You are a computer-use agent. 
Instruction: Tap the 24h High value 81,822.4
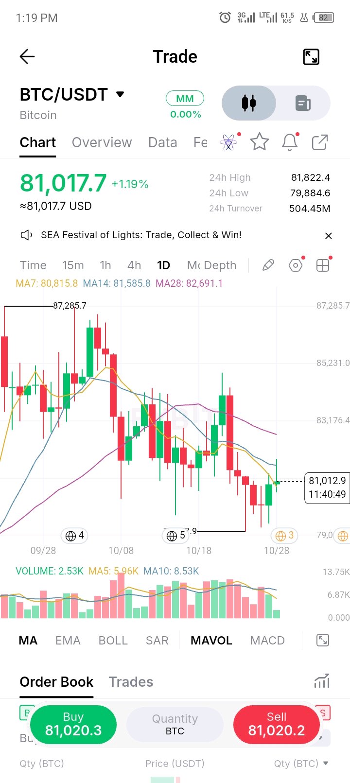click(x=311, y=177)
